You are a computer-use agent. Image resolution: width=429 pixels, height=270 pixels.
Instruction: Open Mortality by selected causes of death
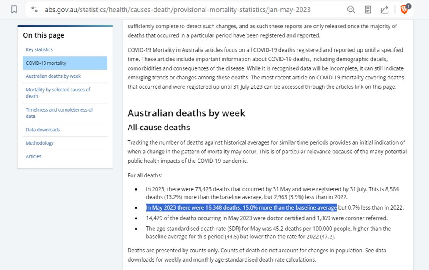(x=58, y=93)
